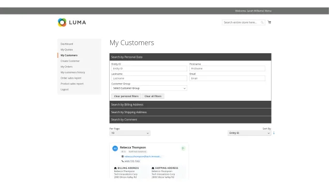This screenshot has width=331, height=186.
Task: Expand the Search by Shipping Address section
Action: tap(190, 112)
